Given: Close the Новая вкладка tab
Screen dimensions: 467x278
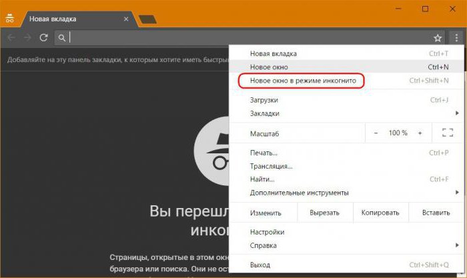Looking at the screenshot, I should point(126,19).
